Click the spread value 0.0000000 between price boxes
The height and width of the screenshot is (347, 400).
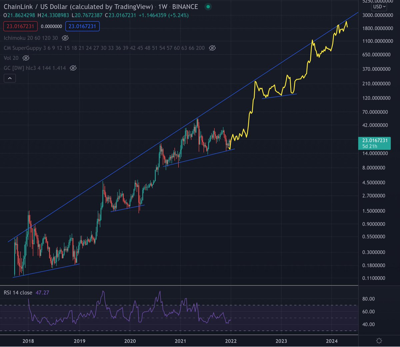click(52, 26)
